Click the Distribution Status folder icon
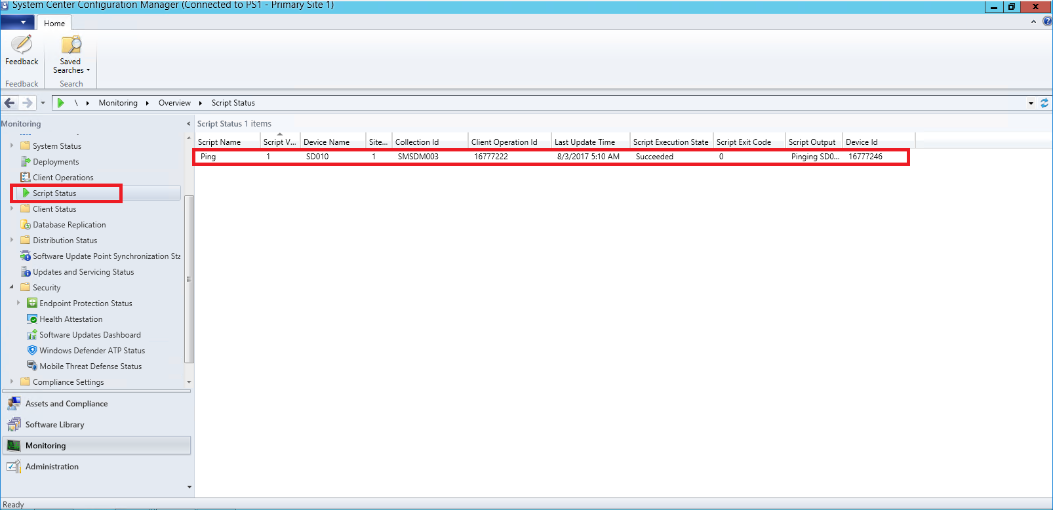 tap(26, 240)
